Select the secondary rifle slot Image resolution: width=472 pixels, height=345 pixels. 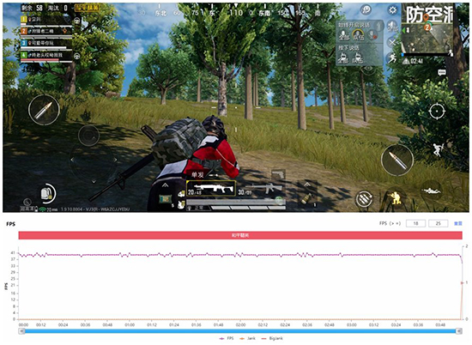(x=261, y=189)
